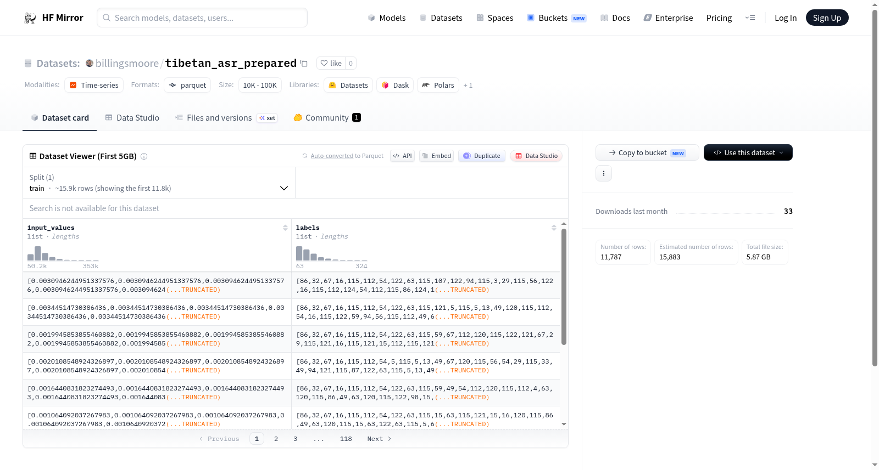Sort by the labels column icon
The height and width of the screenshot is (470, 879).
pos(554,228)
